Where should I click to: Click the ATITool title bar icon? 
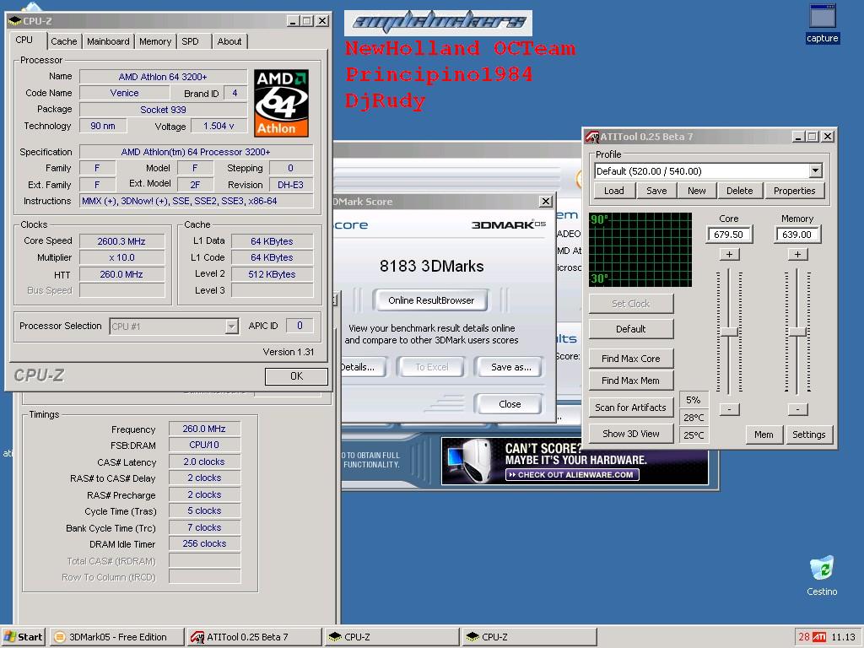click(592, 137)
